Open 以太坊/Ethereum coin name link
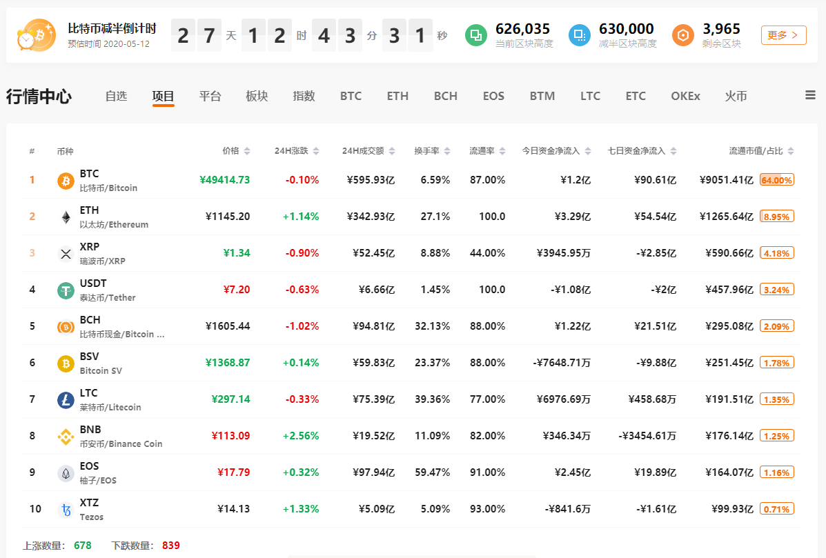The image size is (826, 558). tap(114, 224)
